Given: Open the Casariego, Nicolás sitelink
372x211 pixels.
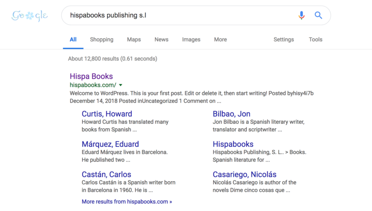Looking at the screenshot, I should (x=245, y=174).
